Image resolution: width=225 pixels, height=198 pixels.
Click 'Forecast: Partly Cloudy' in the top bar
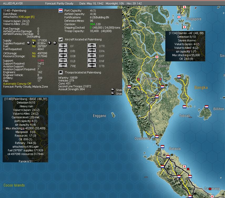click(x=59, y=3)
